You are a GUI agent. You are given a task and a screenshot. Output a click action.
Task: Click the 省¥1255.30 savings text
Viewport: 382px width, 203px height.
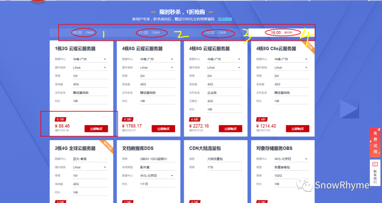(x=62, y=130)
